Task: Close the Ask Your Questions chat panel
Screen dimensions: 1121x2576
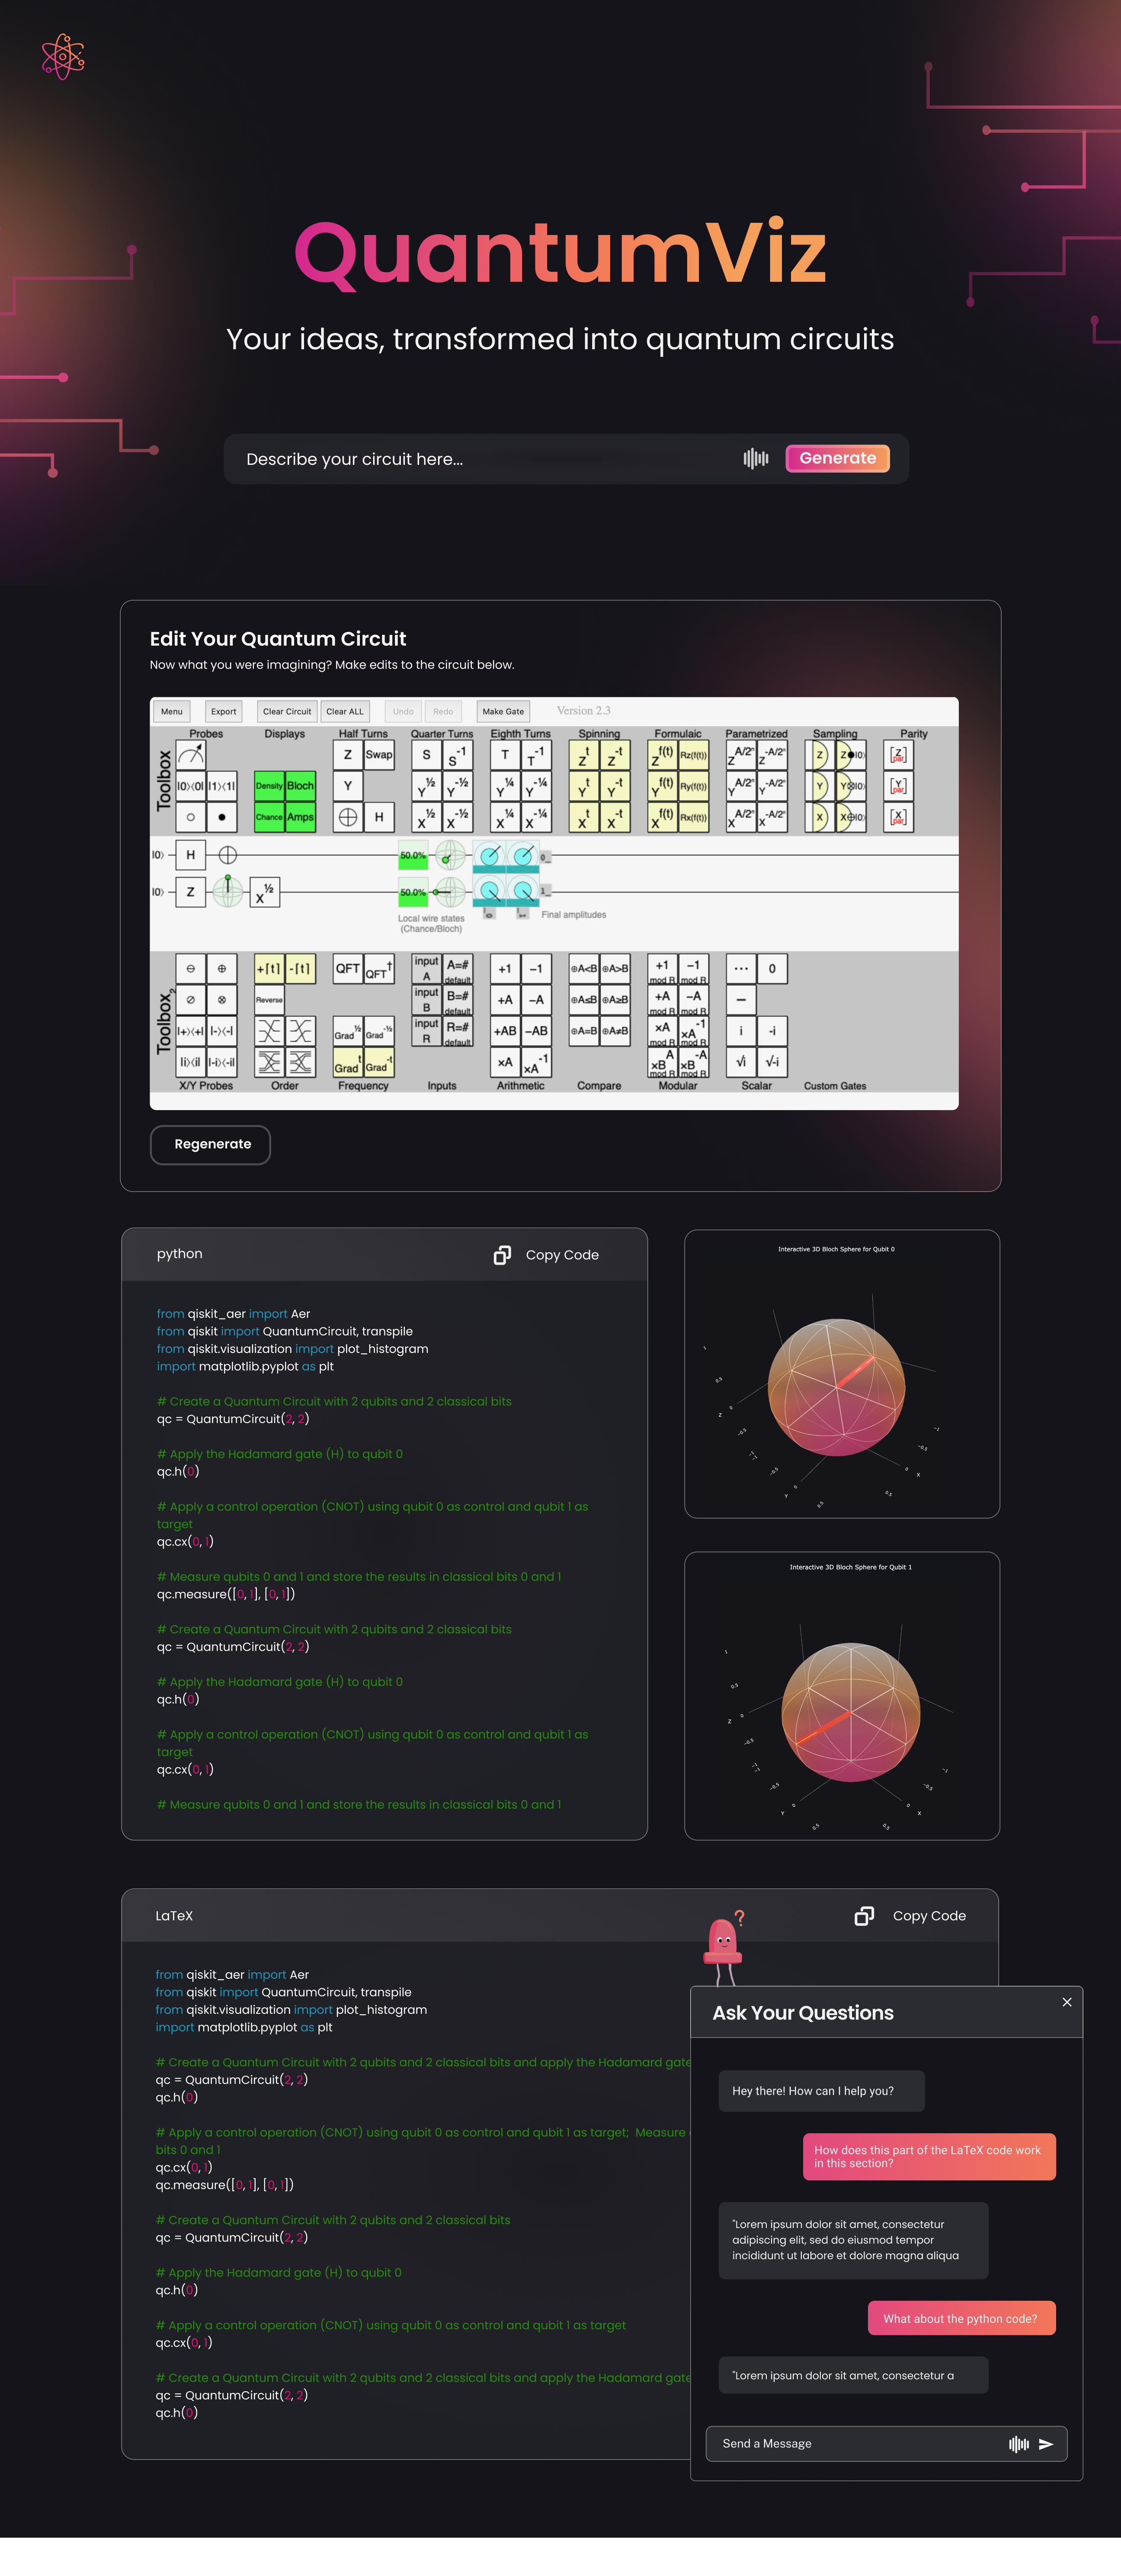Action: pyautogui.click(x=1067, y=2002)
